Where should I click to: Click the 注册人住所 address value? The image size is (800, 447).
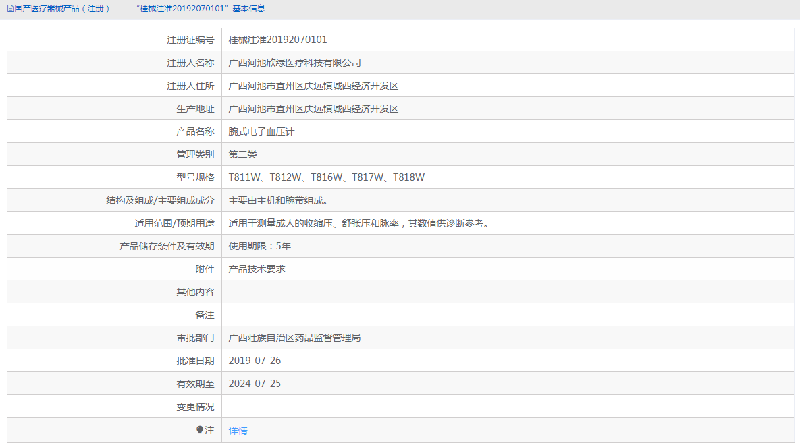pos(313,86)
